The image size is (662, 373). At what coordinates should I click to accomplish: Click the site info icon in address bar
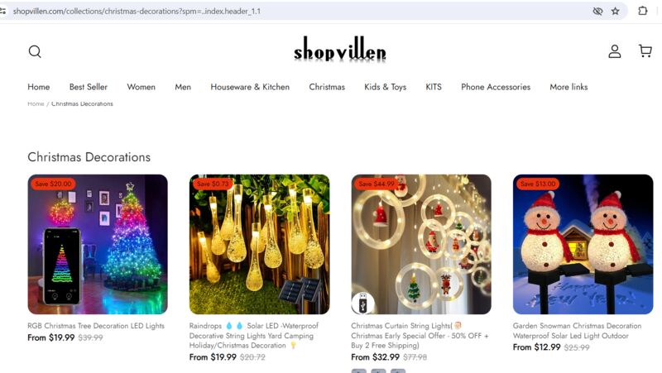pos(2,11)
